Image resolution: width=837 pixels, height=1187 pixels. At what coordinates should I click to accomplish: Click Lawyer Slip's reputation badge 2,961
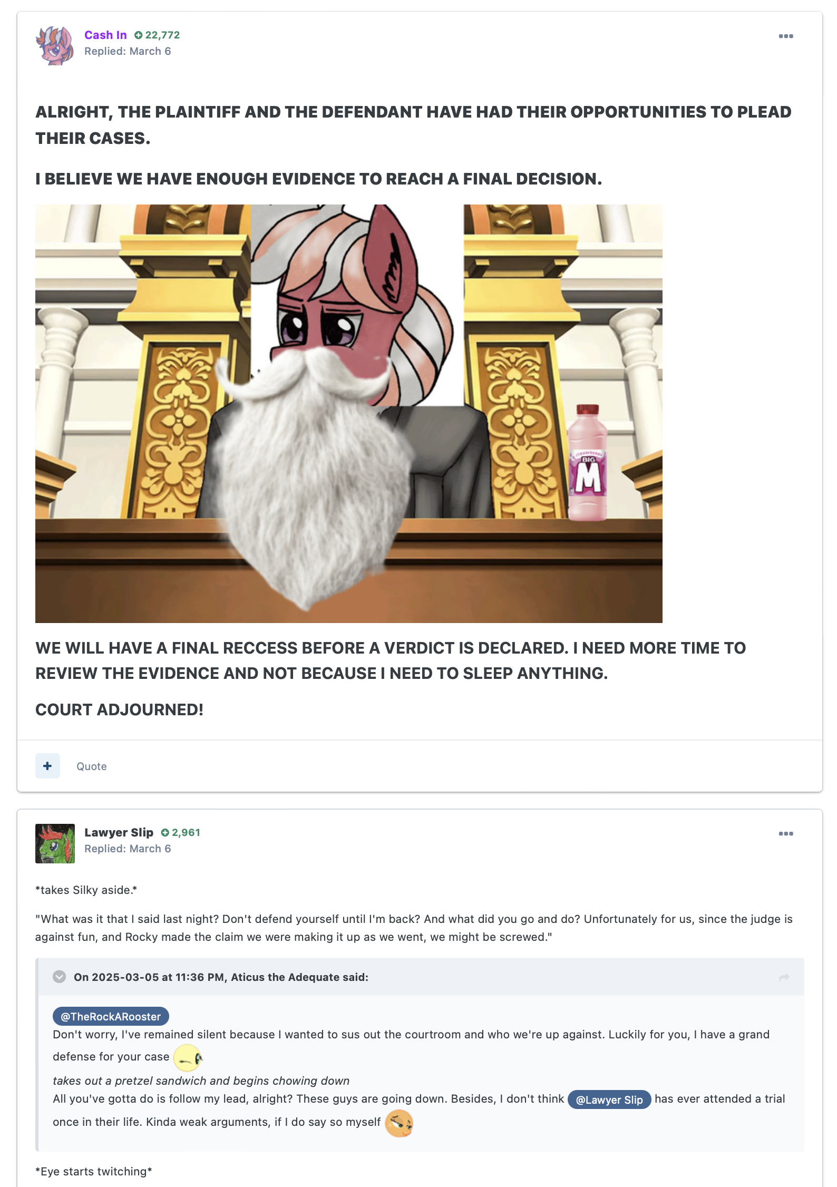coord(181,832)
